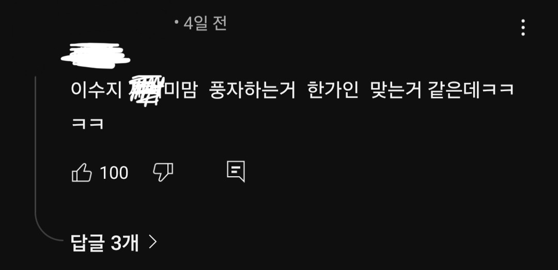This screenshot has width=558, height=270.
Task: Click the phrase 맞는거 in comment
Action: (396, 90)
